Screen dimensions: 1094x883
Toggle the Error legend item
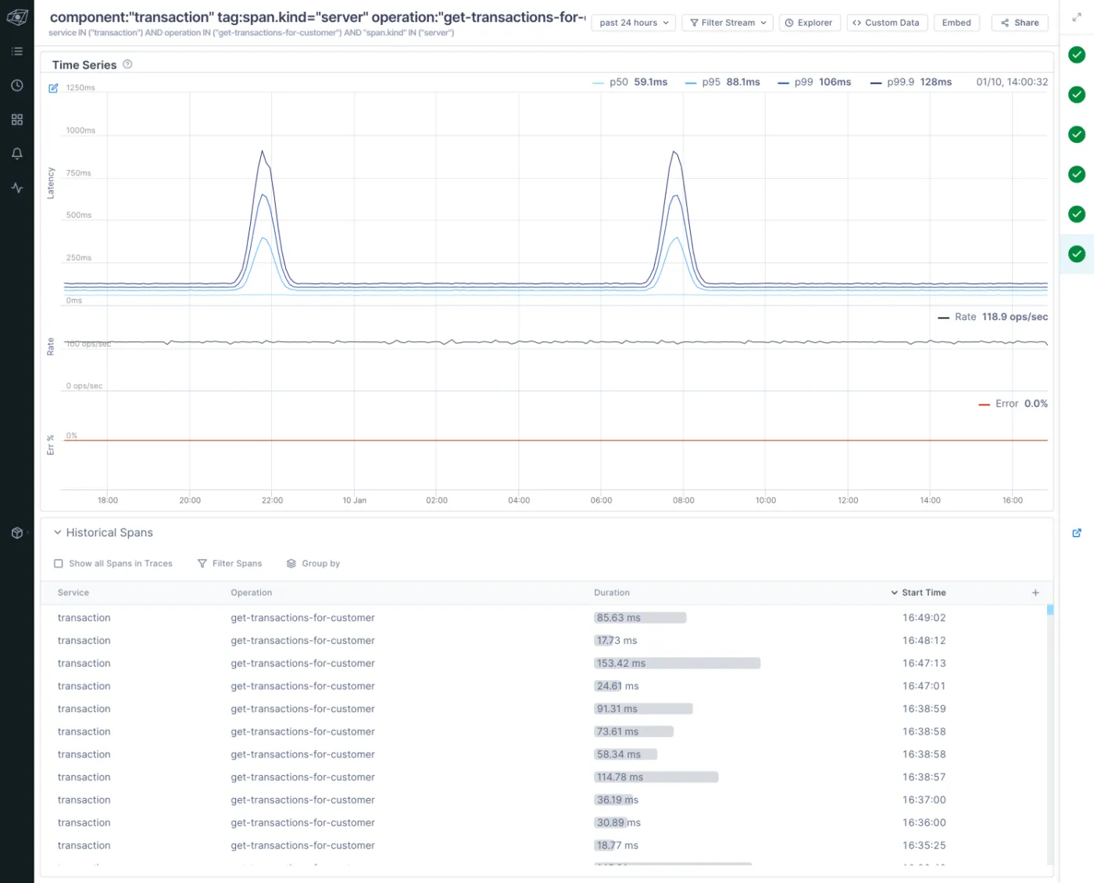(x=1014, y=404)
